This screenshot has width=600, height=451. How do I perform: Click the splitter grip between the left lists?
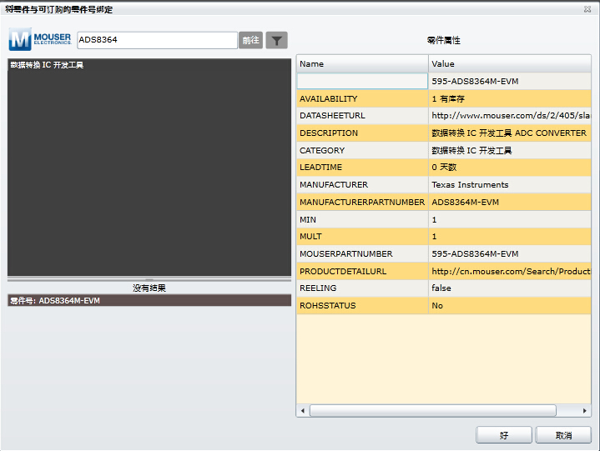point(149,279)
